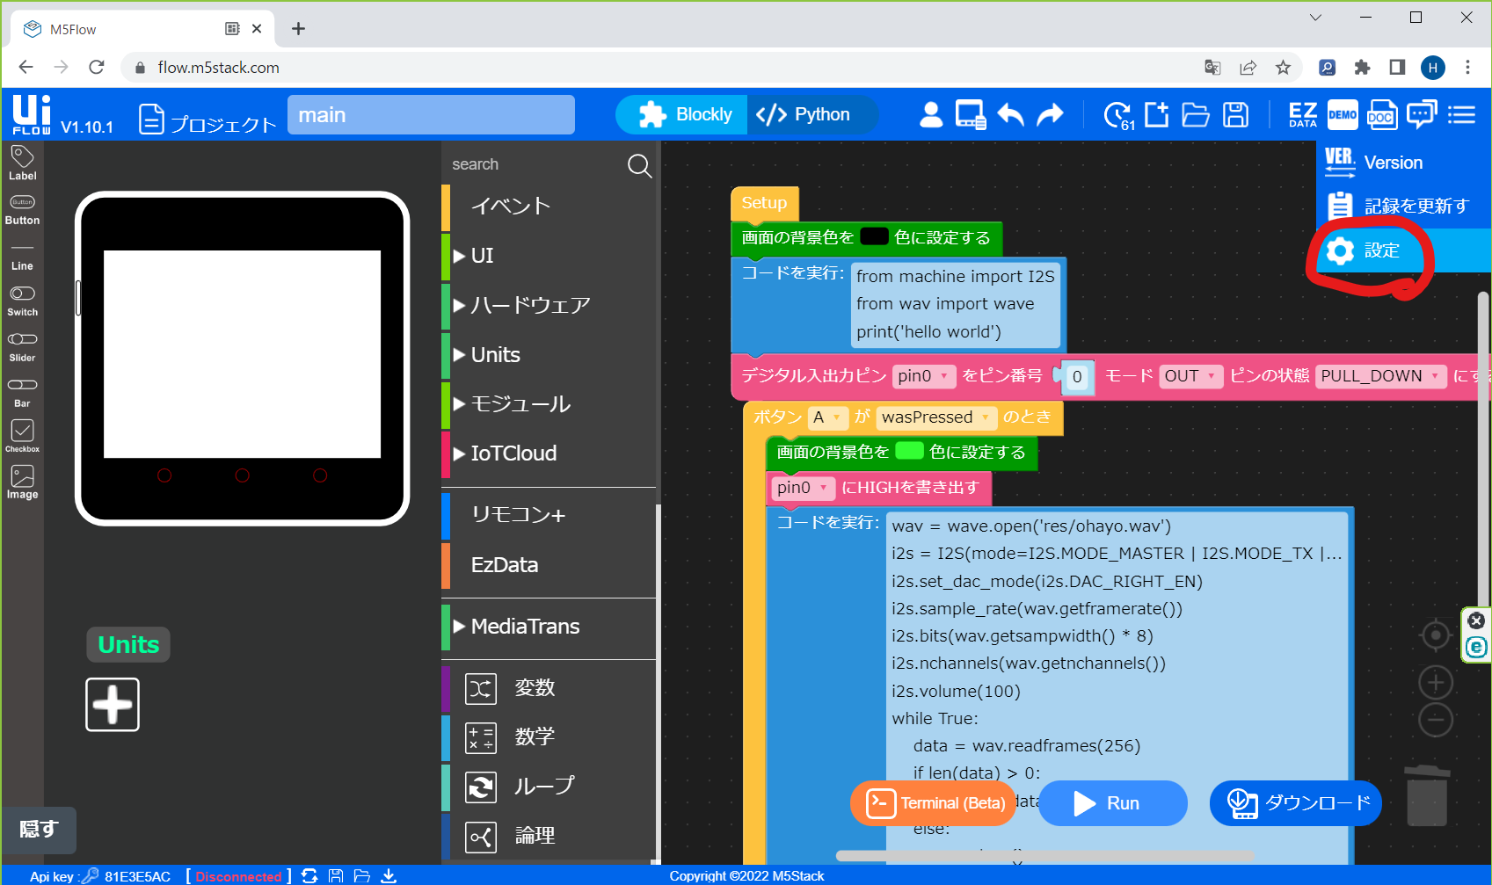The height and width of the screenshot is (885, 1492).
Task: Click the main project name field
Action: pos(431,115)
